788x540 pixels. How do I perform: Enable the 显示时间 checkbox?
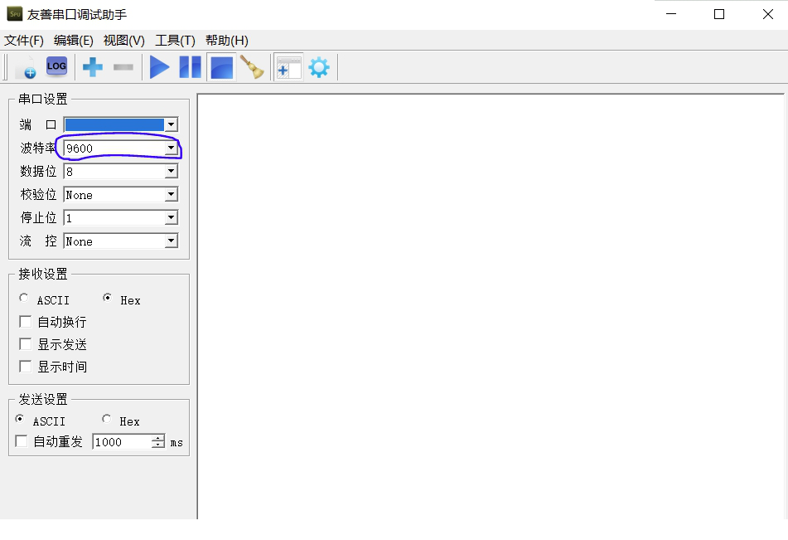pyautogui.click(x=25, y=367)
